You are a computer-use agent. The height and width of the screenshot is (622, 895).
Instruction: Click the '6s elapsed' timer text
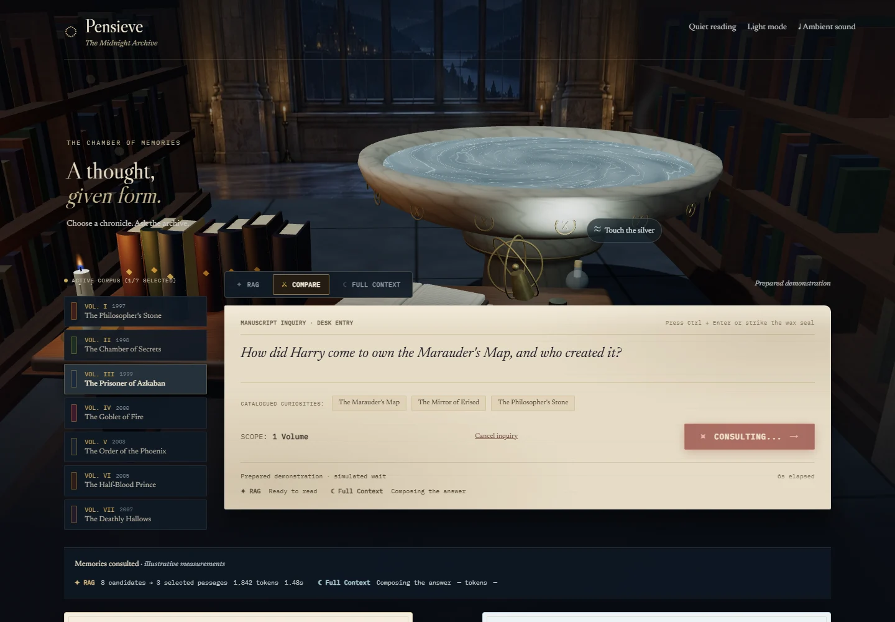click(x=796, y=476)
